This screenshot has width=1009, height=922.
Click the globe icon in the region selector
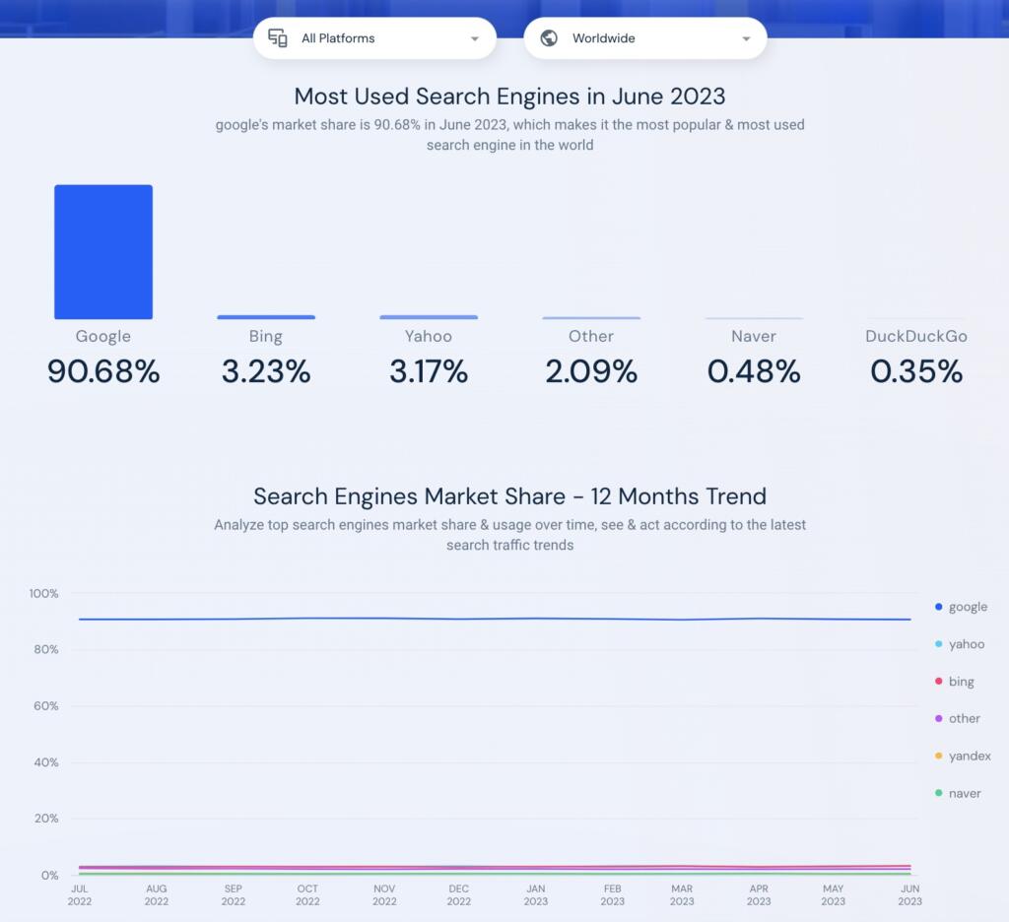(549, 38)
